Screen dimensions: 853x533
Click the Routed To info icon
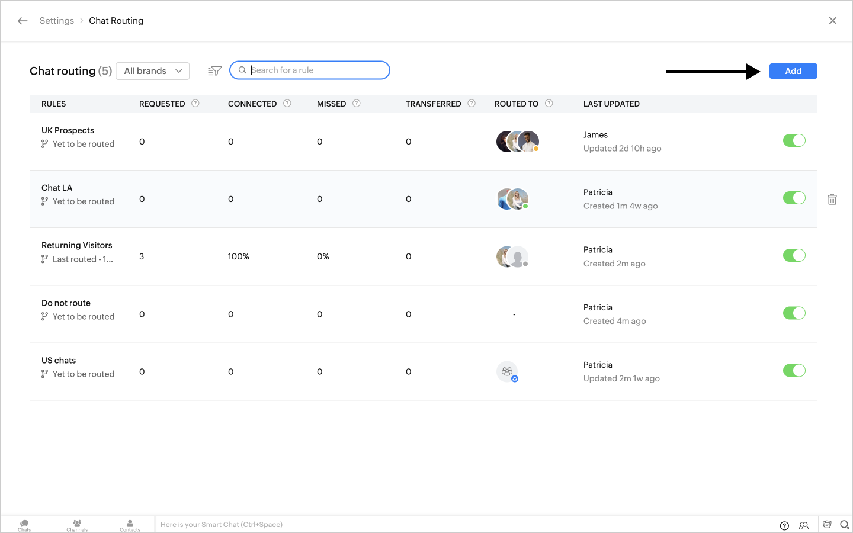(549, 104)
